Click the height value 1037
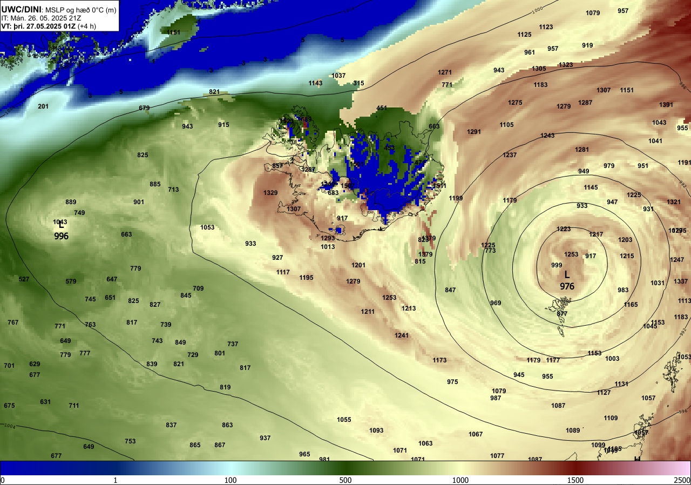The width and height of the screenshot is (691, 485). click(x=338, y=76)
